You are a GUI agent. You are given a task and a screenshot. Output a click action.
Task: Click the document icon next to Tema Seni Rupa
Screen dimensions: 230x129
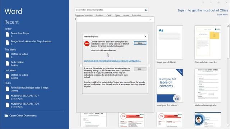(x=7, y=34)
